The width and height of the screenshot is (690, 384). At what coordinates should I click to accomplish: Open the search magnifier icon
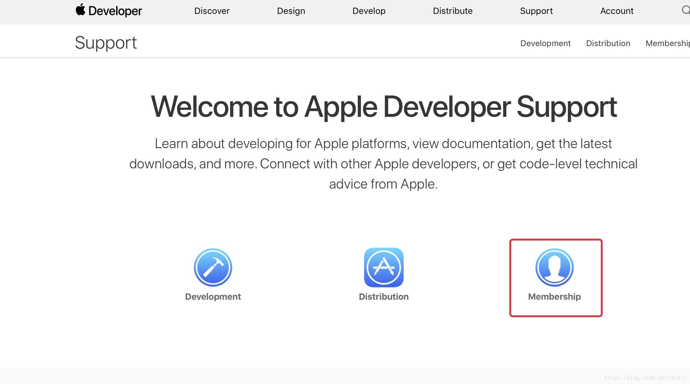click(686, 10)
